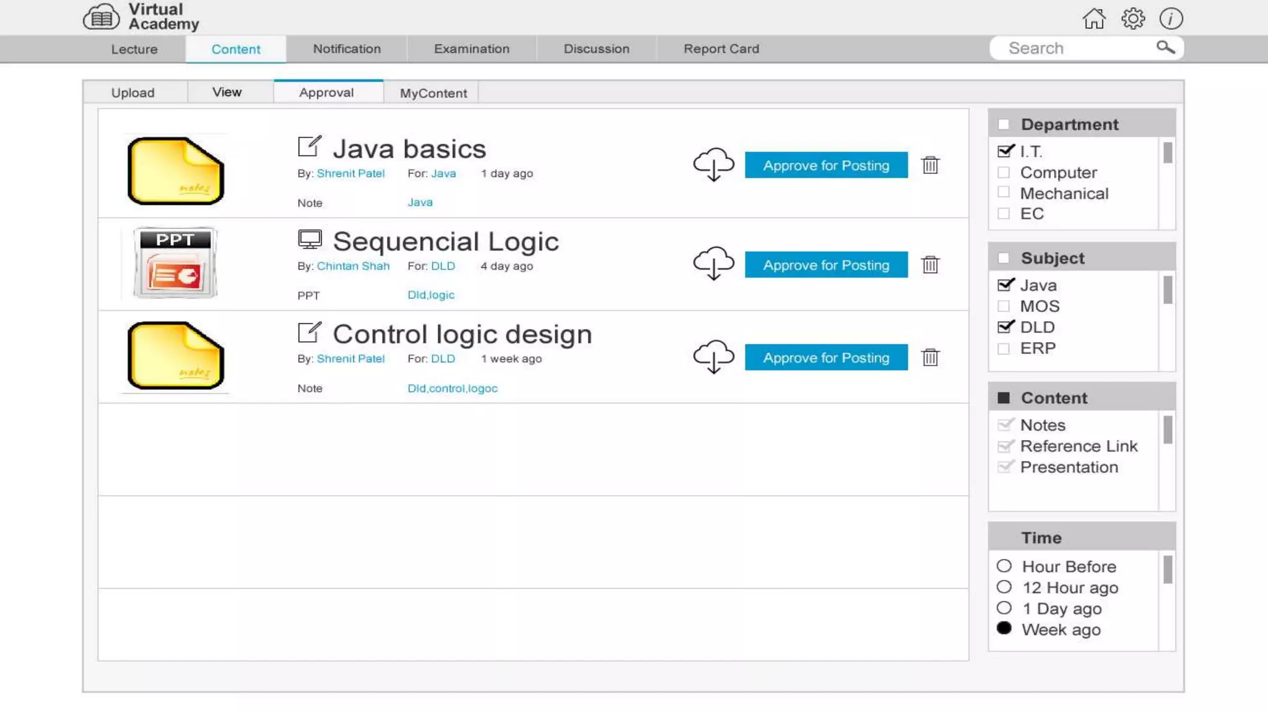This screenshot has height=713, width=1268.
Task: Click the home icon in header
Action: coord(1094,19)
